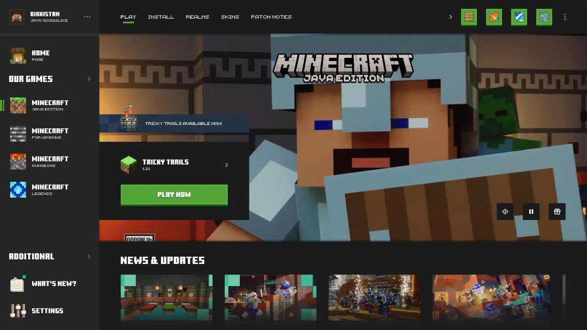Open the vertical three-dot menu at top right
This screenshot has width=587, height=330.
[565, 17]
